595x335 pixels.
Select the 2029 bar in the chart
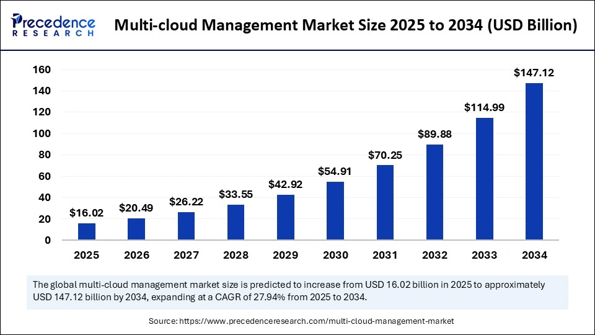point(285,217)
